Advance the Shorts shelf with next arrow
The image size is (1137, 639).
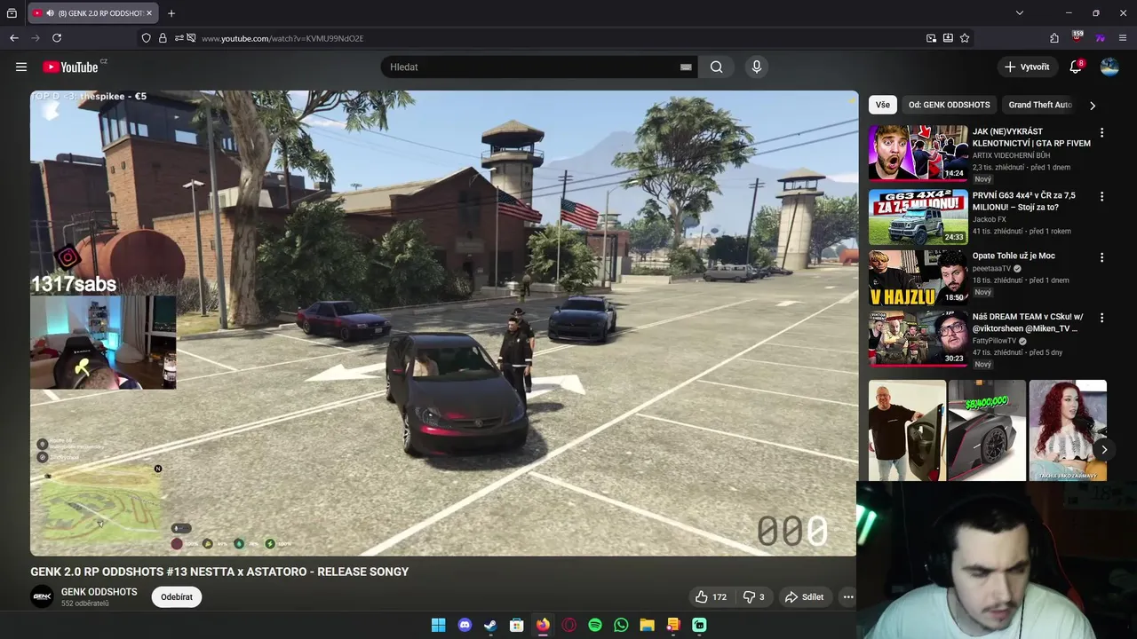(x=1104, y=449)
